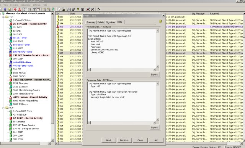Click the wand icon at toolbar end
The image size is (245, 148).
99,9
